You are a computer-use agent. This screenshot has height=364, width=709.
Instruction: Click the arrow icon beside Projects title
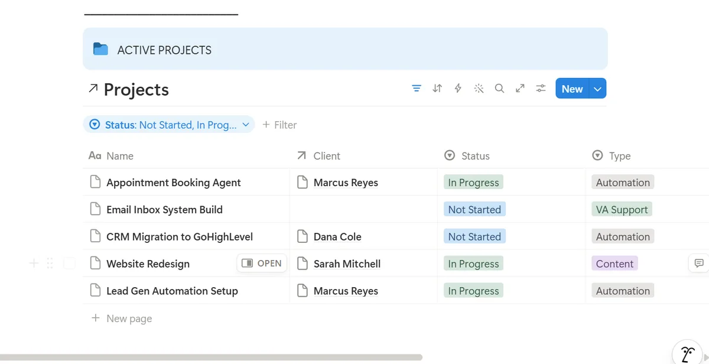coord(93,89)
